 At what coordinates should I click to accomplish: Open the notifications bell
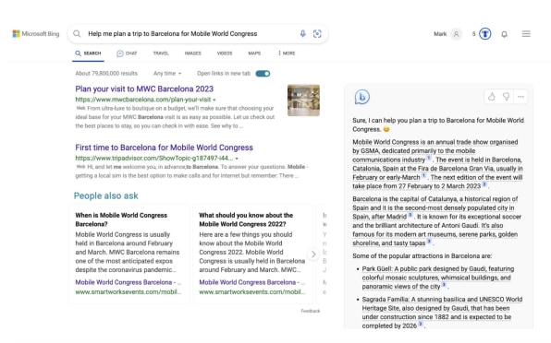[x=504, y=34]
